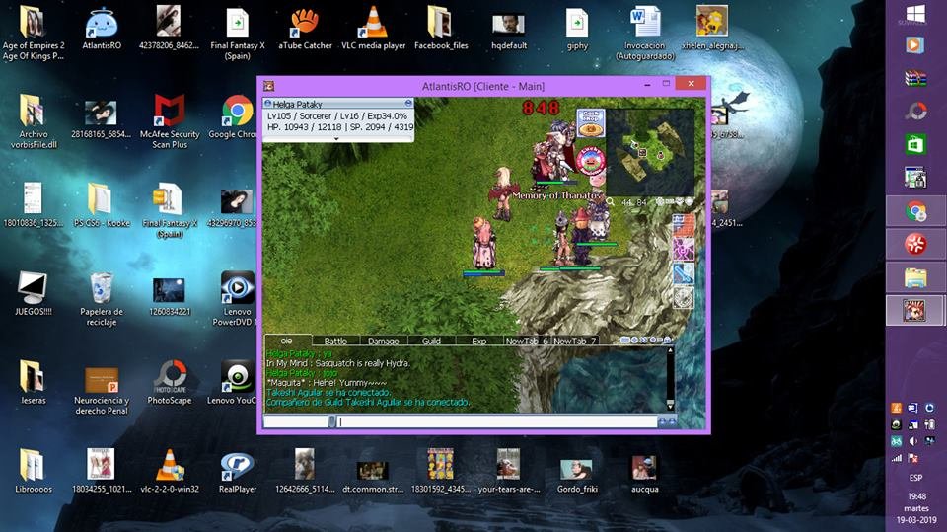This screenshot has width=947, height=532.
Task: Switch to the Exp chat tab
Action: [x=479, y=341]
